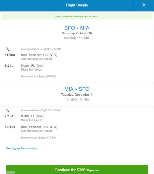Click the free cancellation banner
The width and height of the screenshot is (154, 174).
pos(77,16)
